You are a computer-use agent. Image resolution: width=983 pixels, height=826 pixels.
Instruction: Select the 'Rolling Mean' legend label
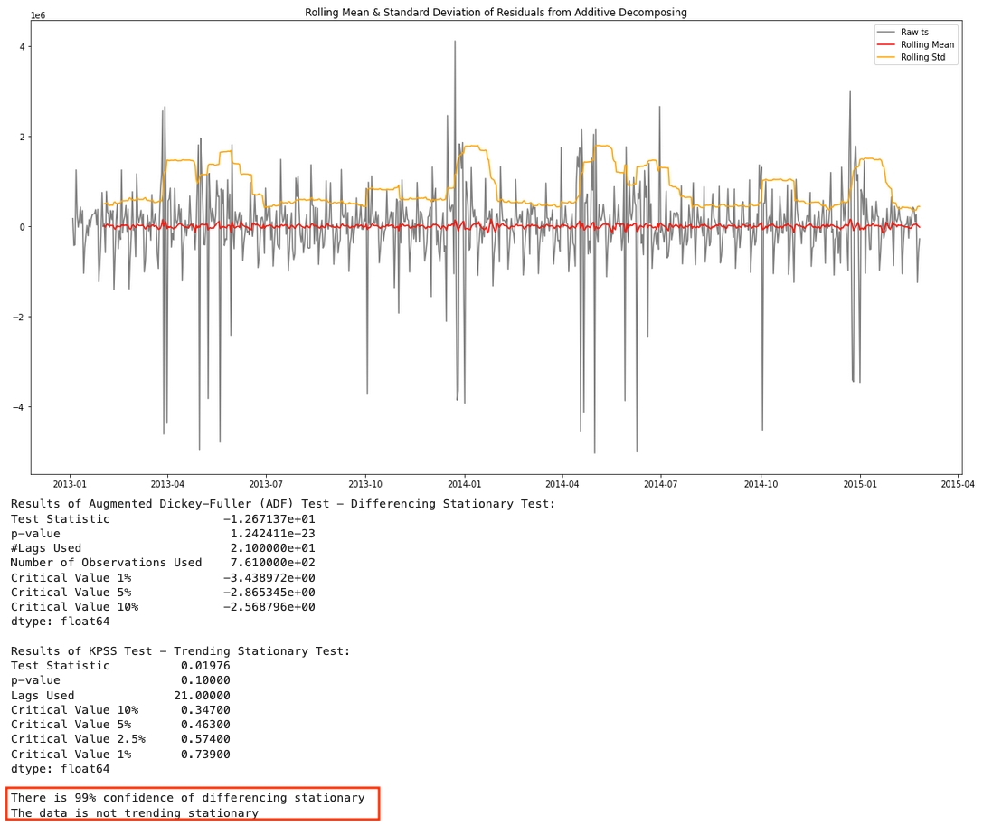point(927,45)
